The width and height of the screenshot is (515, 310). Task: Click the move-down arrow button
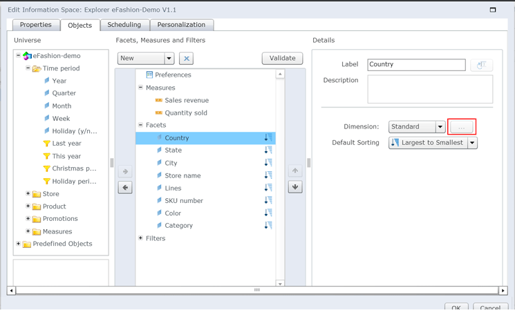pos(295,187)
